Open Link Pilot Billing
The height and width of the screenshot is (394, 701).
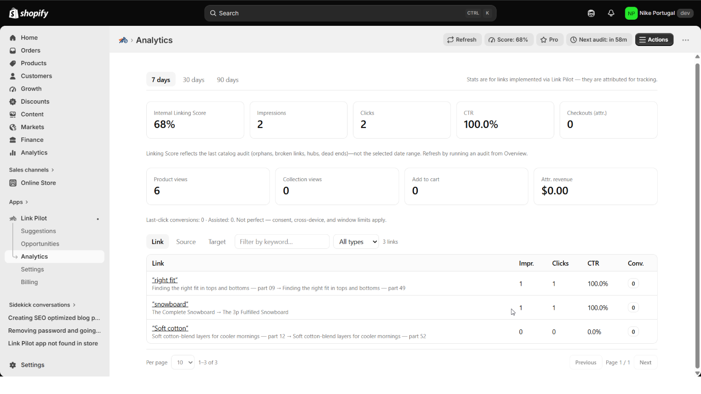(x=29, y=282)
